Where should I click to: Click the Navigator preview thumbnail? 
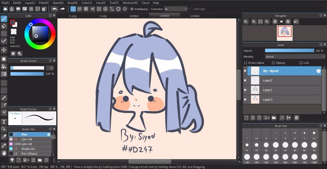285,33
